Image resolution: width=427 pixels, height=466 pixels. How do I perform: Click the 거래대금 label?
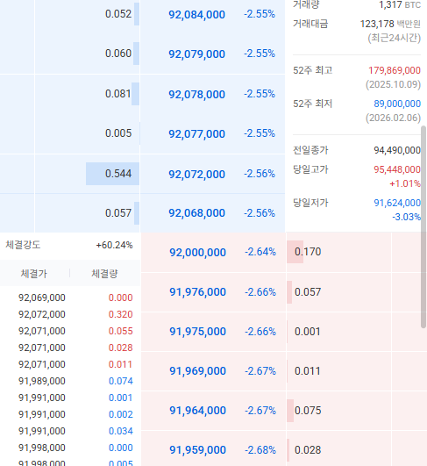(x=310, y=24)
